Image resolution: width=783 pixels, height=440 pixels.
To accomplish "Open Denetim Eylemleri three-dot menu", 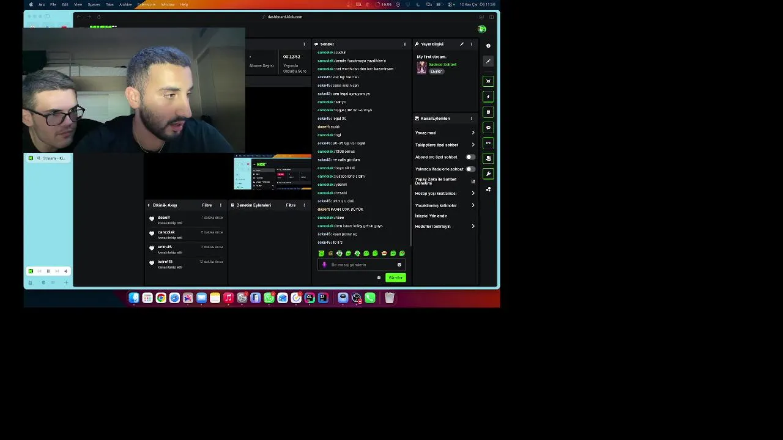I will [304, 205].
